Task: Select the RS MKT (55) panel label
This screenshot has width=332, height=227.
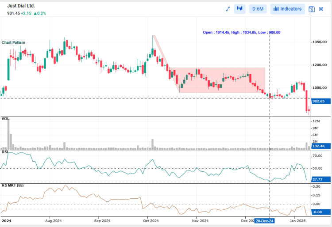Action: click(x=13, y=185)
